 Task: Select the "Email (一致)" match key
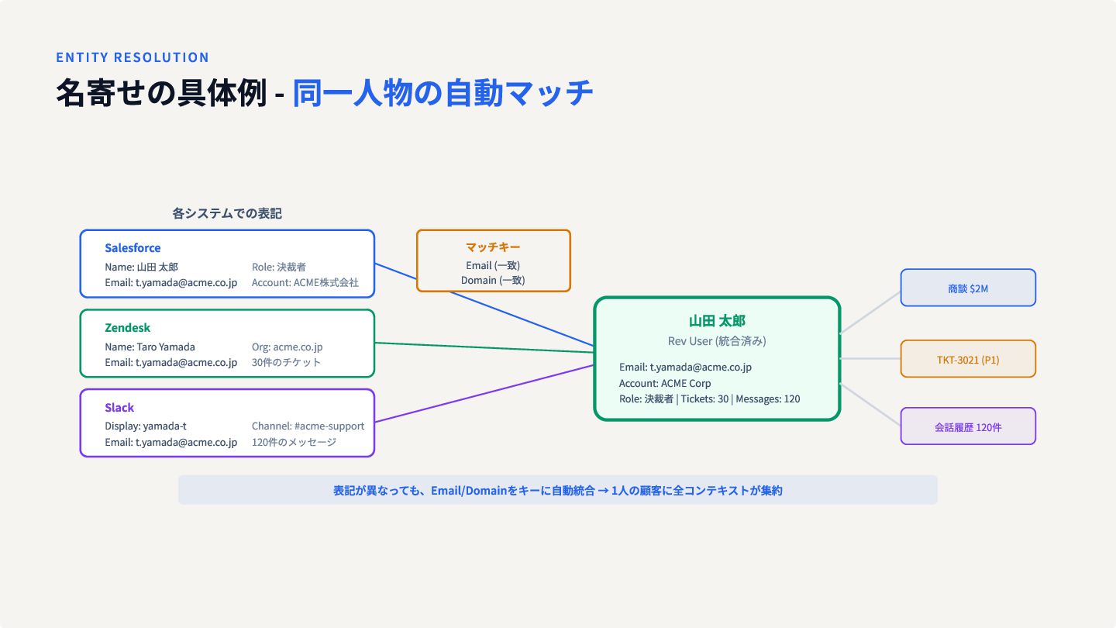tap(493, 265)
